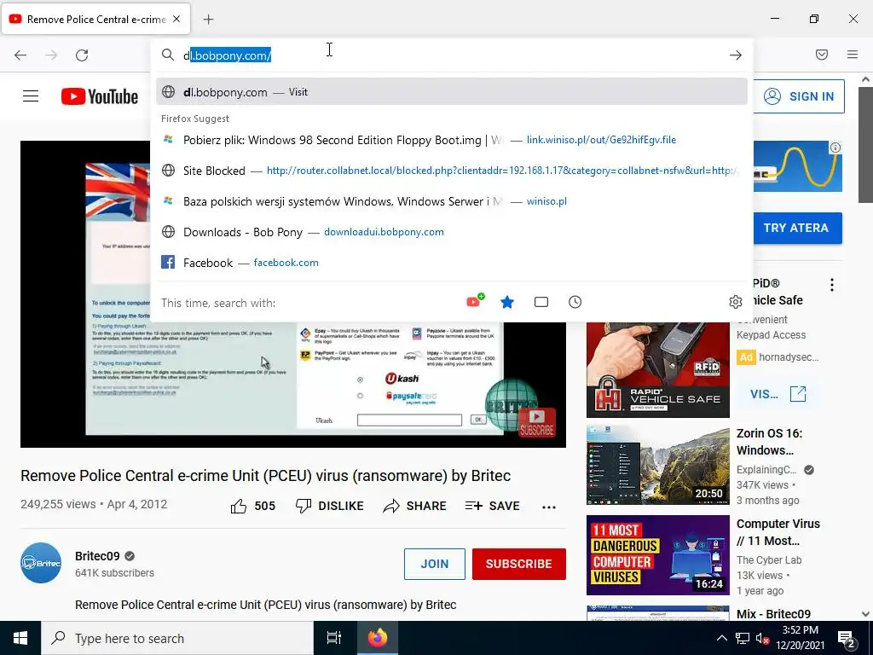Open the Firefox application menu

click(853, 55)
